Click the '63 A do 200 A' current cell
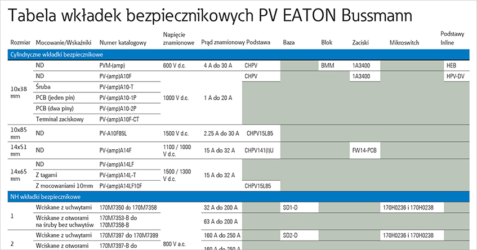Viewport: 477px width, 250px height. 221,222
